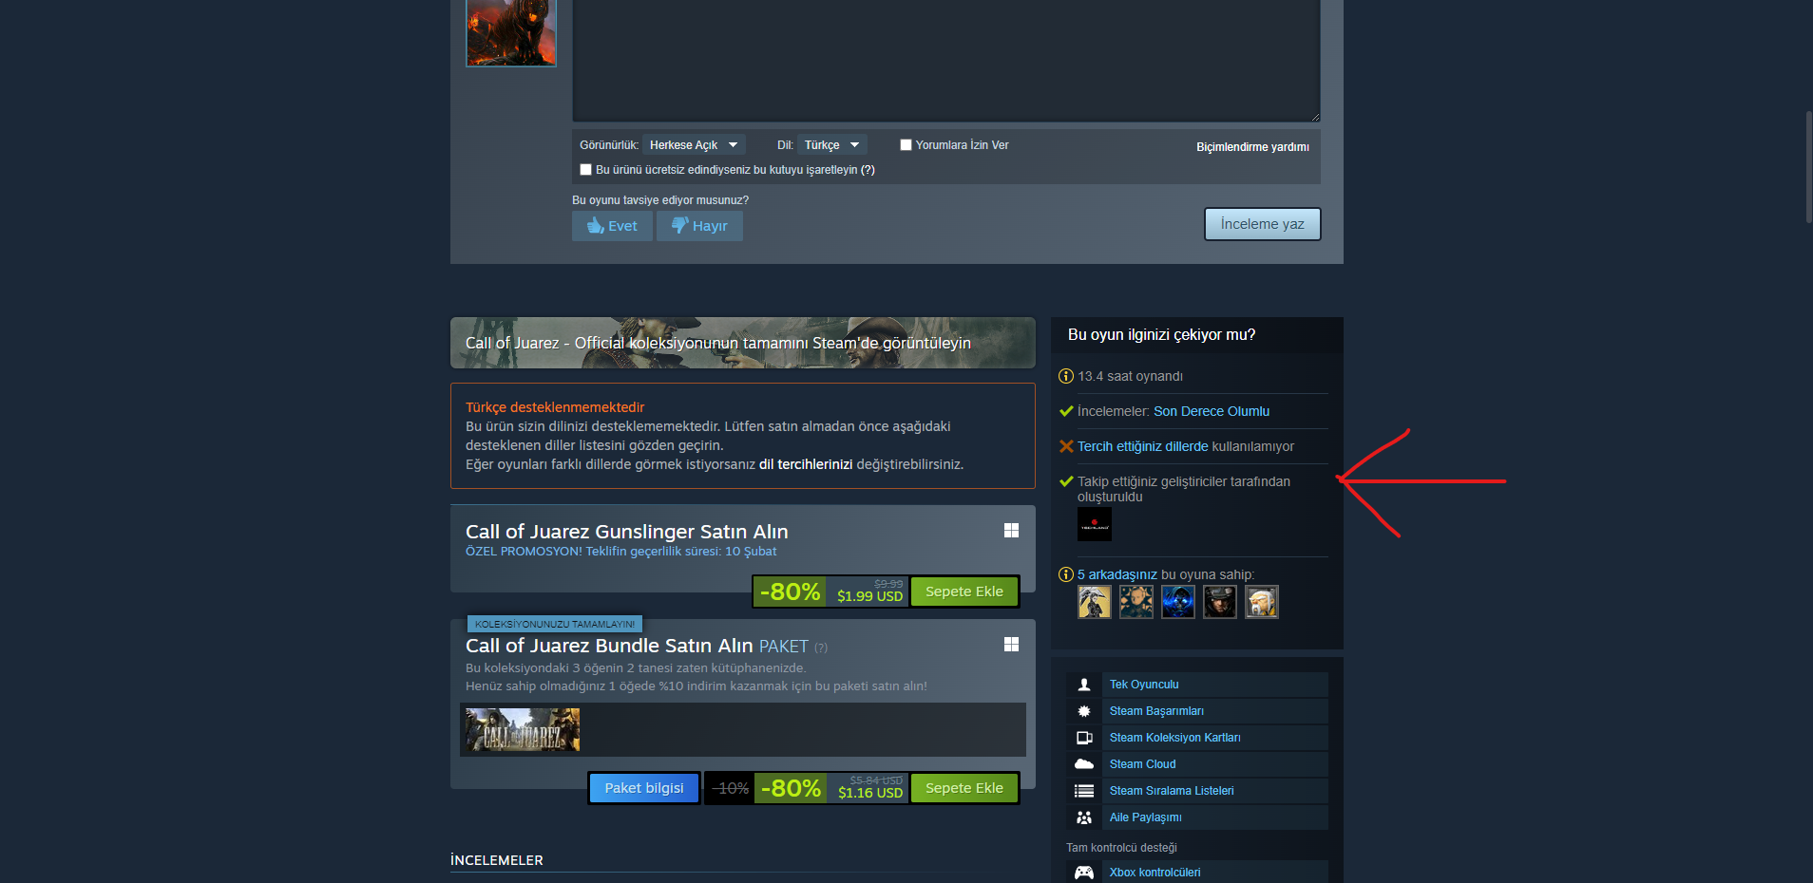Screen dimensions: 1813x883
Task: Open the fifth friend avatar who owns game
Action: (1262, 602)
